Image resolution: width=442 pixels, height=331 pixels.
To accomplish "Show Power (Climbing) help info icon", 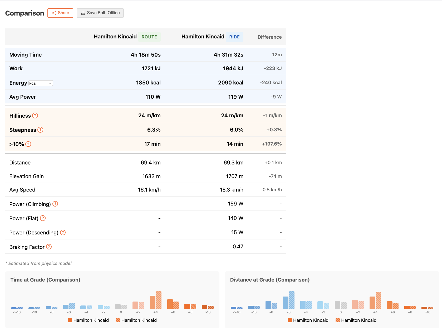I will tap(55, 204).
